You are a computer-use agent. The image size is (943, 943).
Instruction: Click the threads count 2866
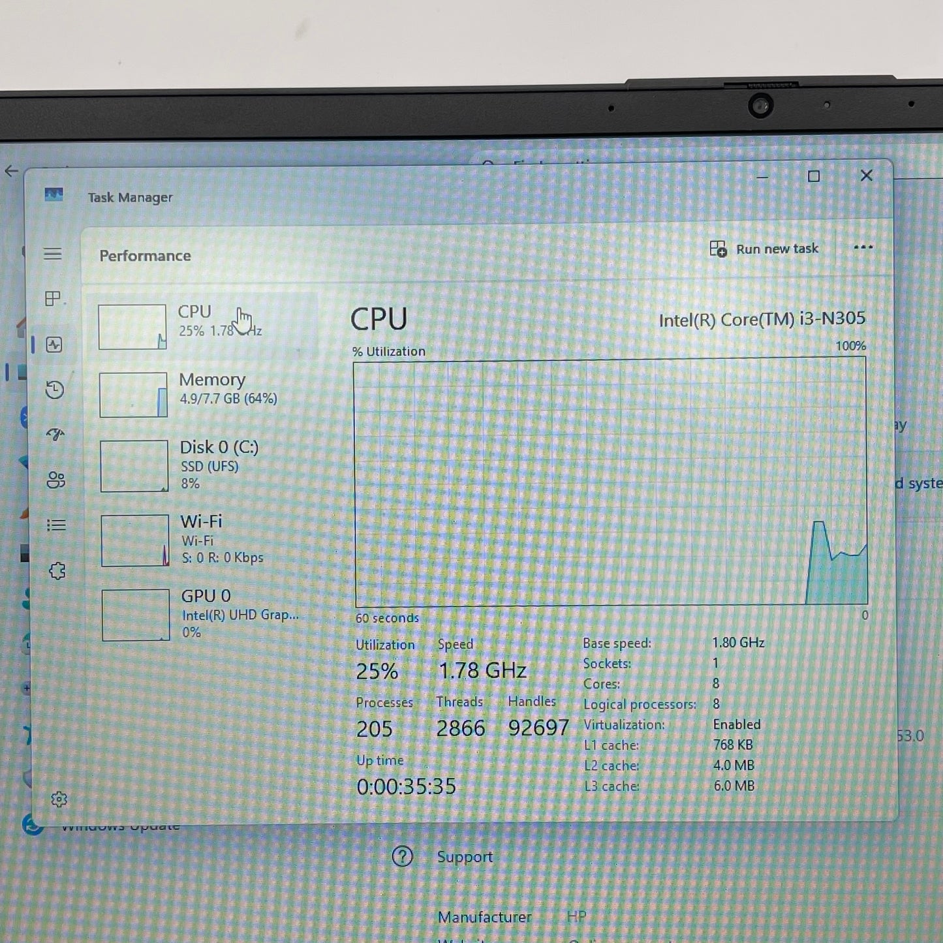pos(461,728)
